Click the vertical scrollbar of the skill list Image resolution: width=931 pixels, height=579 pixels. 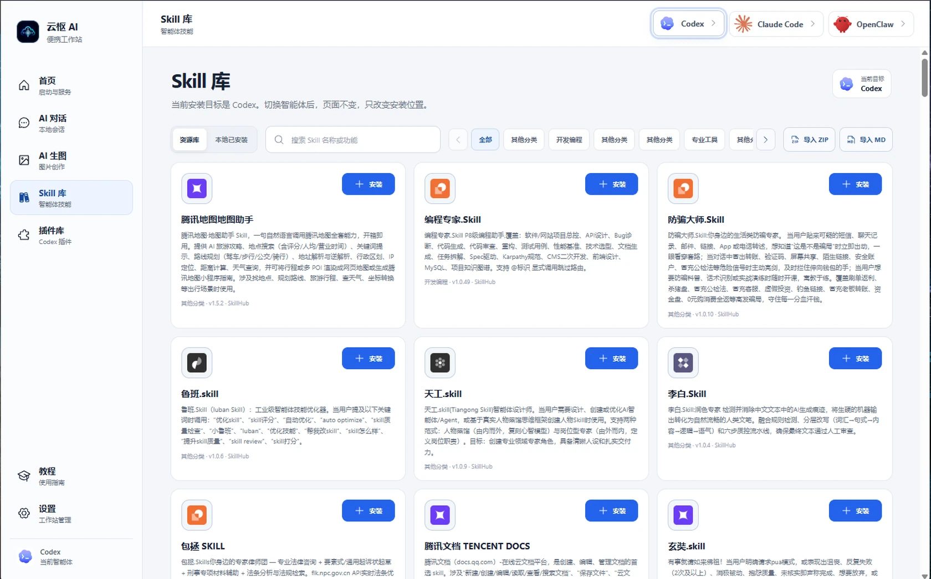click(924, 78)
